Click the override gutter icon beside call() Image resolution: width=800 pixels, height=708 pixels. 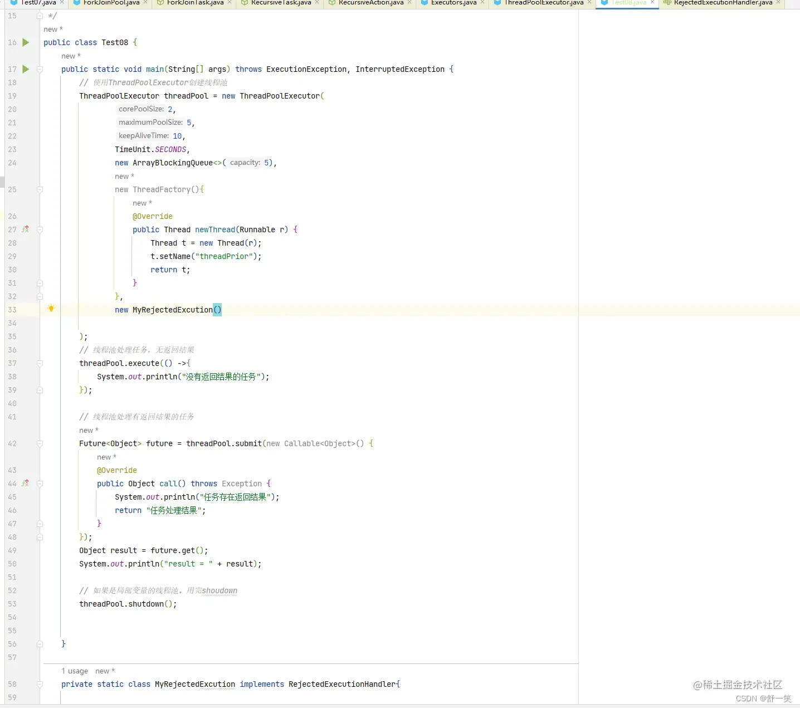[26, 484]
